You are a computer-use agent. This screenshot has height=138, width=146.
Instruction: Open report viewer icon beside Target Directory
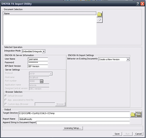138,114
